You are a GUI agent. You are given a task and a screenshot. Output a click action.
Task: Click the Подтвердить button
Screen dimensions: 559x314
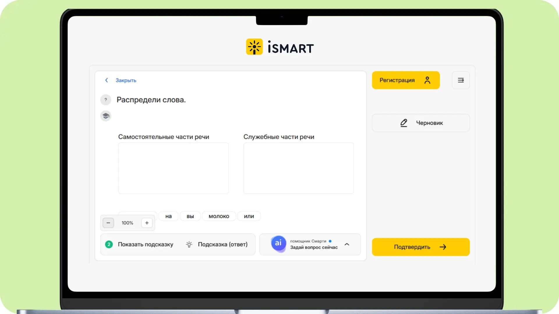tap(421, 247)
